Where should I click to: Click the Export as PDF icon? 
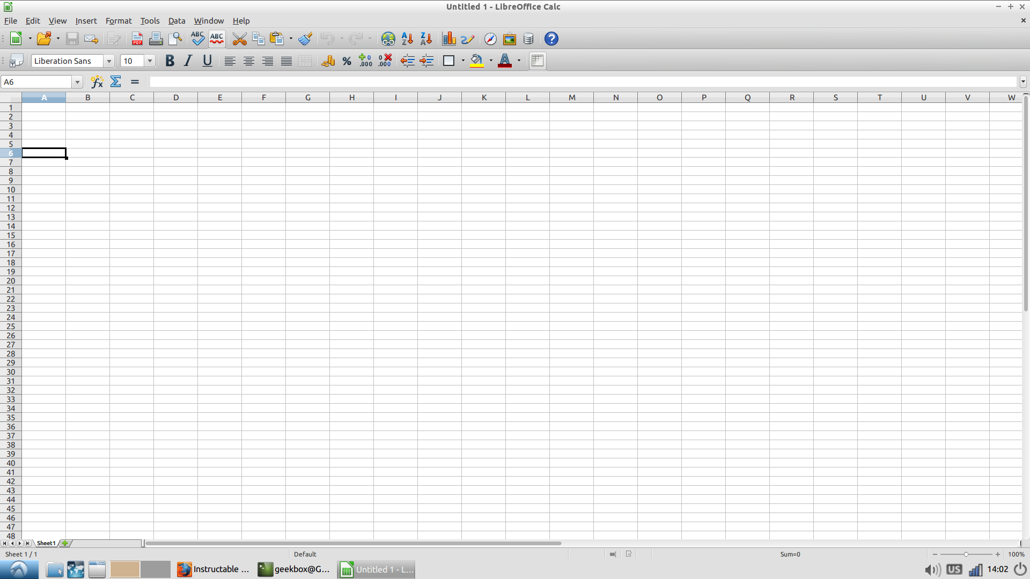(137, 39)
